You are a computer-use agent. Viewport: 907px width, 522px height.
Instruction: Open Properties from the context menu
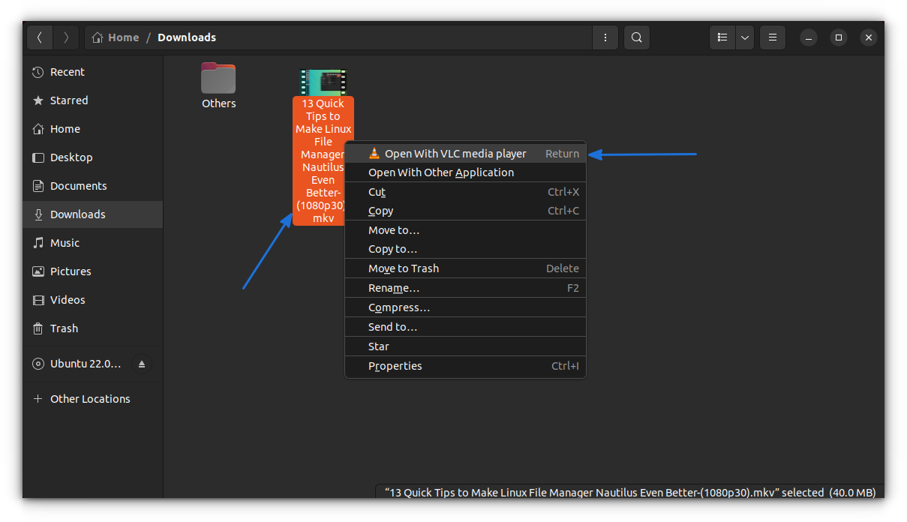(x=395, y=366)
